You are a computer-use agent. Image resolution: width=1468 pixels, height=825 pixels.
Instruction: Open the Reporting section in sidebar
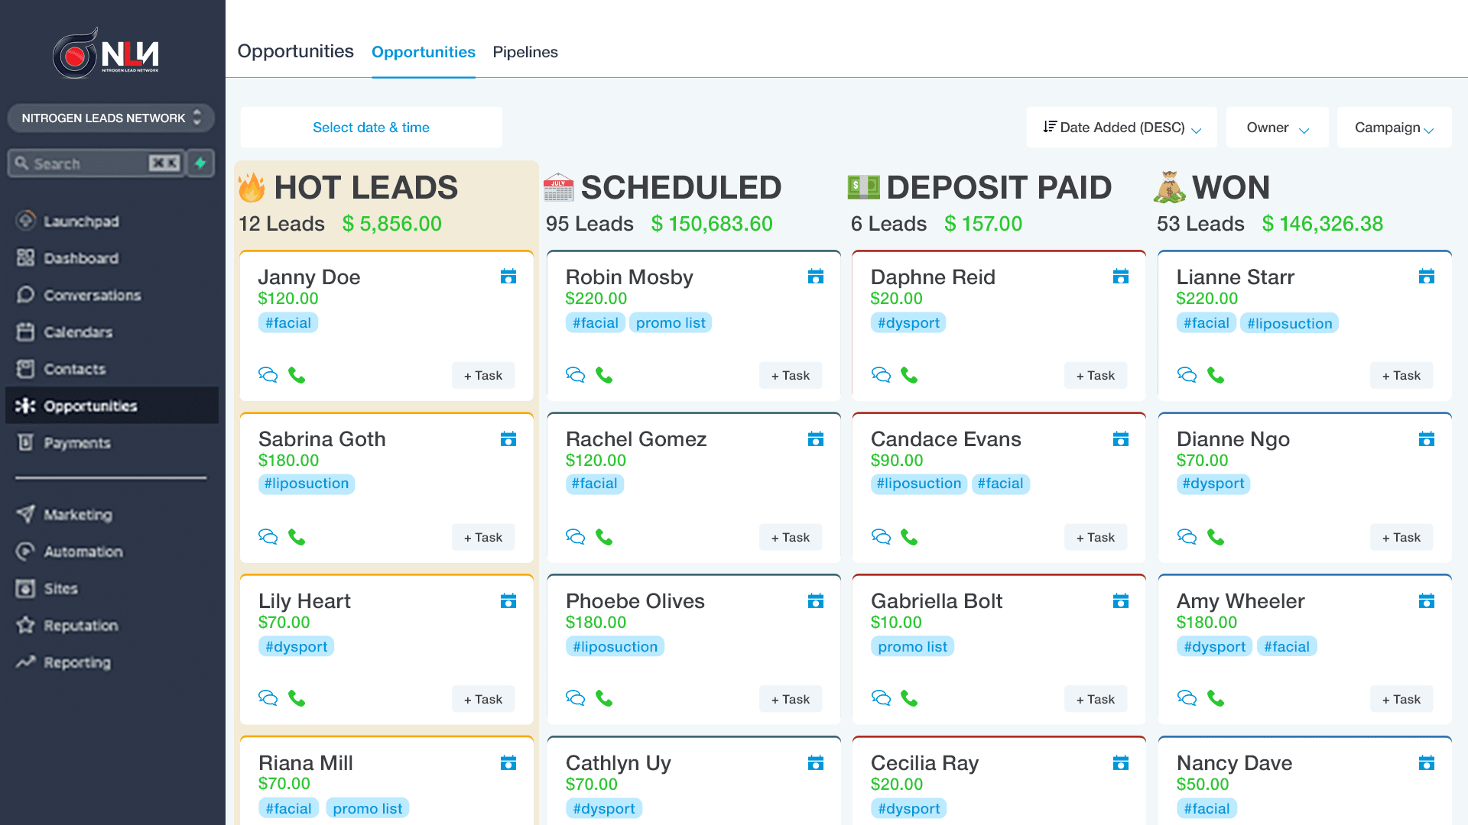tap(76, 662)
